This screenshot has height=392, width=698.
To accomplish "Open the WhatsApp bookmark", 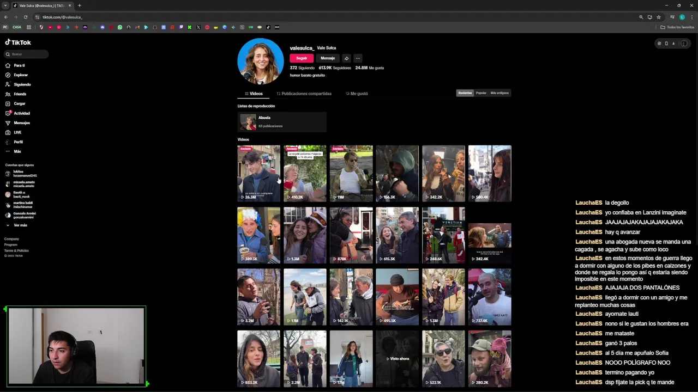I will [x=120, y=27].
